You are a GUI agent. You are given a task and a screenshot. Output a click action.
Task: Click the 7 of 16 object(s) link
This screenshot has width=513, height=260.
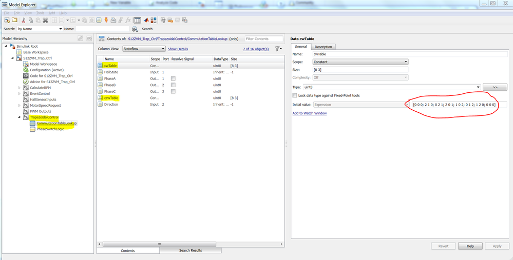coord(256,49)
